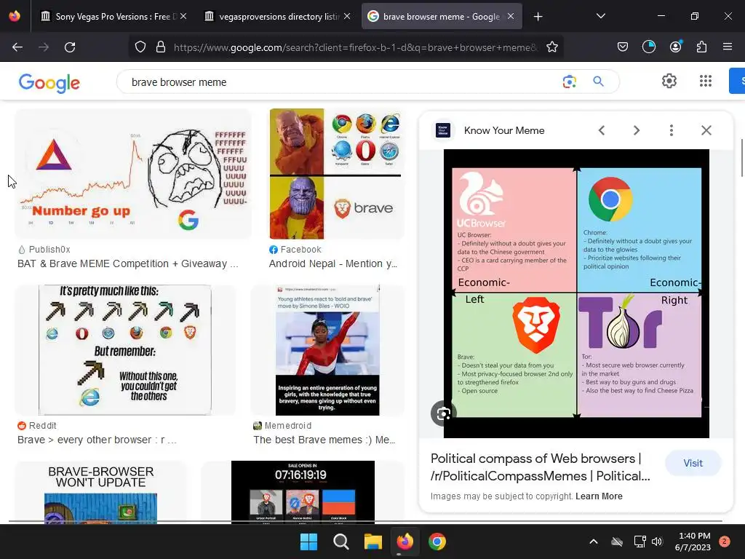Close the vegasproversions directory tab
This screenshot has height=559, width=745.
(x=347, y=16)
